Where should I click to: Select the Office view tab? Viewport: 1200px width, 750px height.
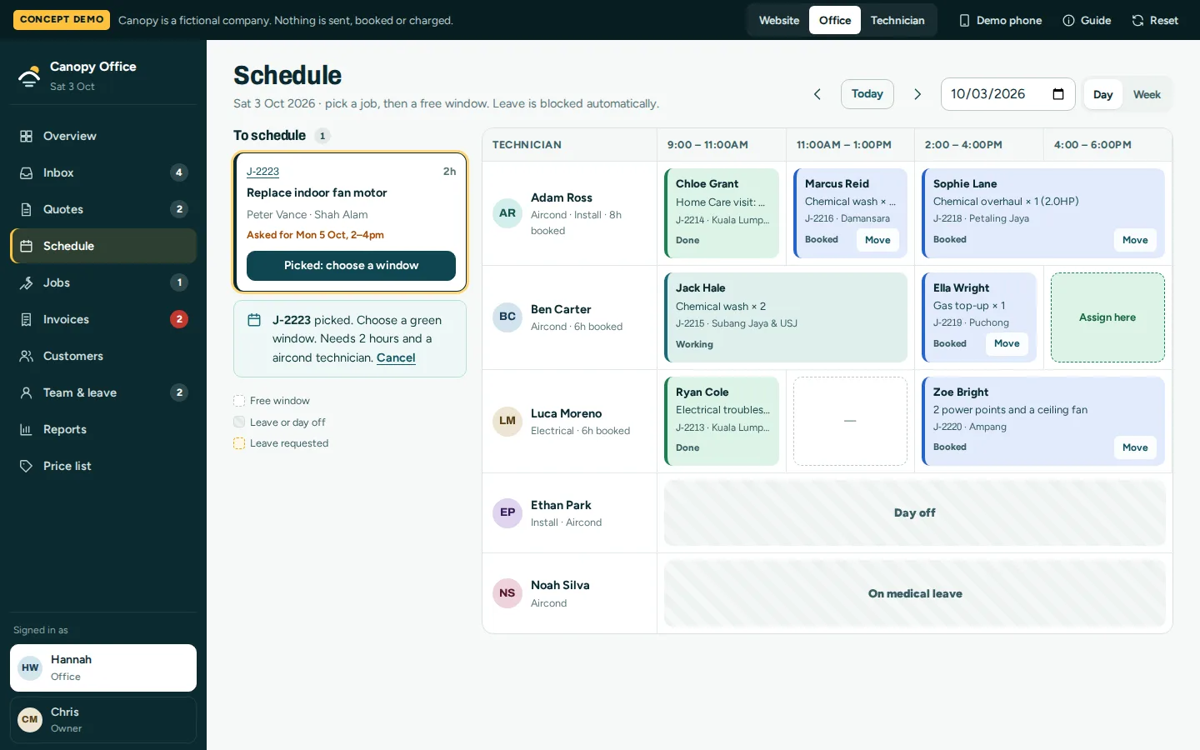tap(835, 20)
